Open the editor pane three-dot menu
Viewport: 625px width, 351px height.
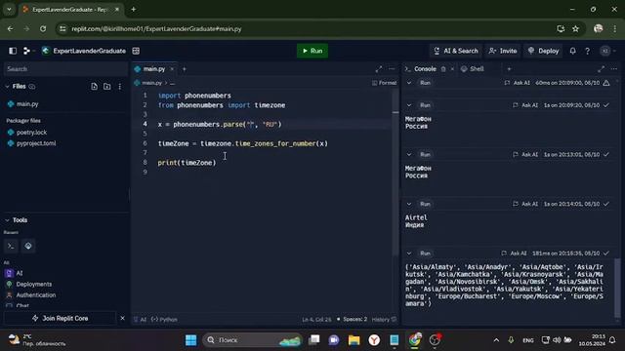tap(392, 69)
